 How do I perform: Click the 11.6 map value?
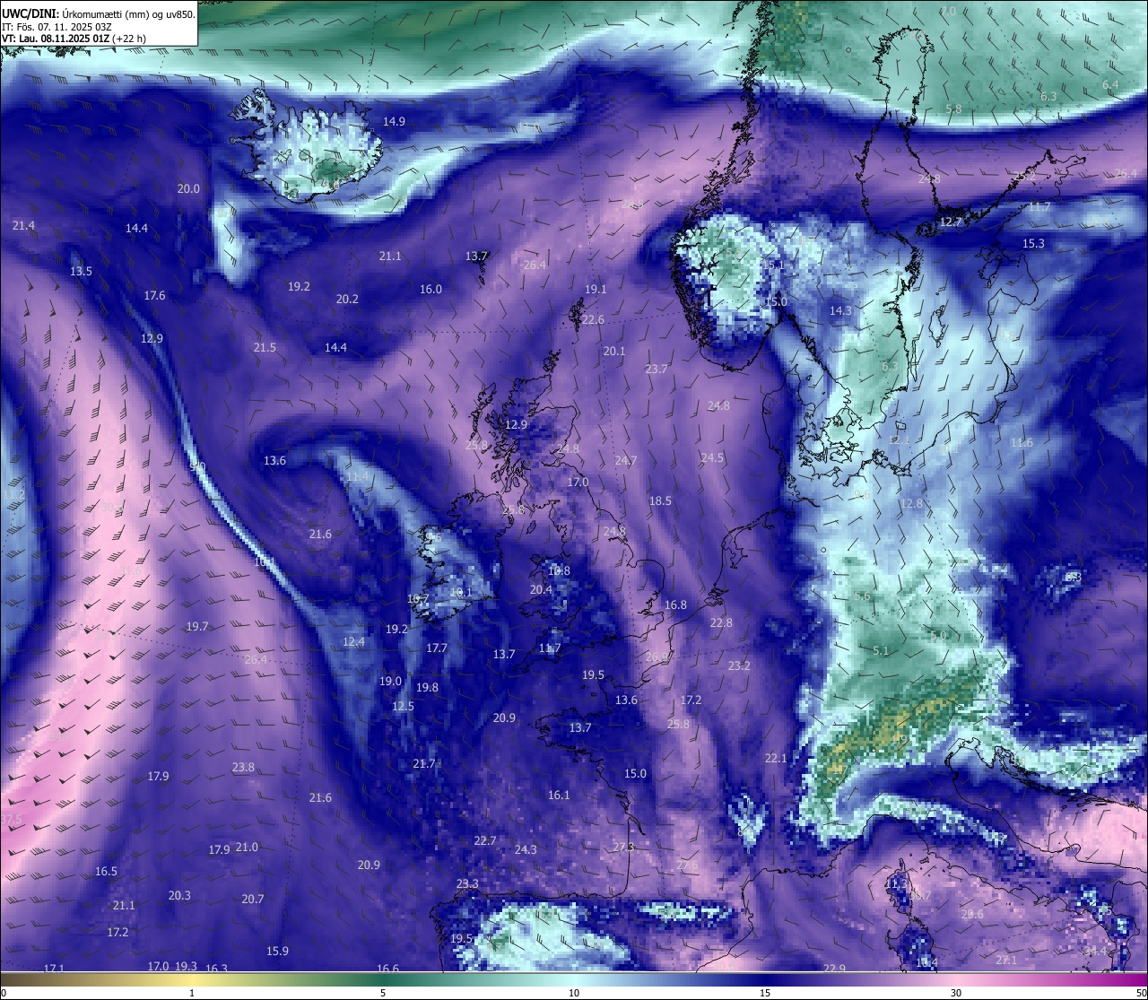point(1022,442)
